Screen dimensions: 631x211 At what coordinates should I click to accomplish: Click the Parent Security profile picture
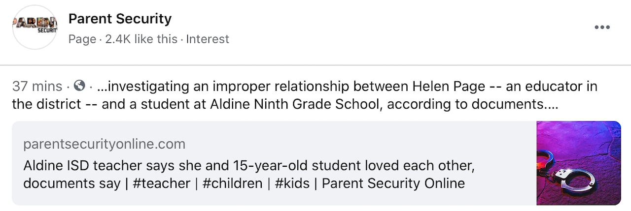pyautogui.click(x=35, y=28)
